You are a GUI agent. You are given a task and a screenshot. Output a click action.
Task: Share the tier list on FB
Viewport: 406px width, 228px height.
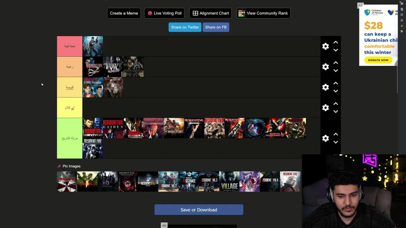click(x=216, y=27)
